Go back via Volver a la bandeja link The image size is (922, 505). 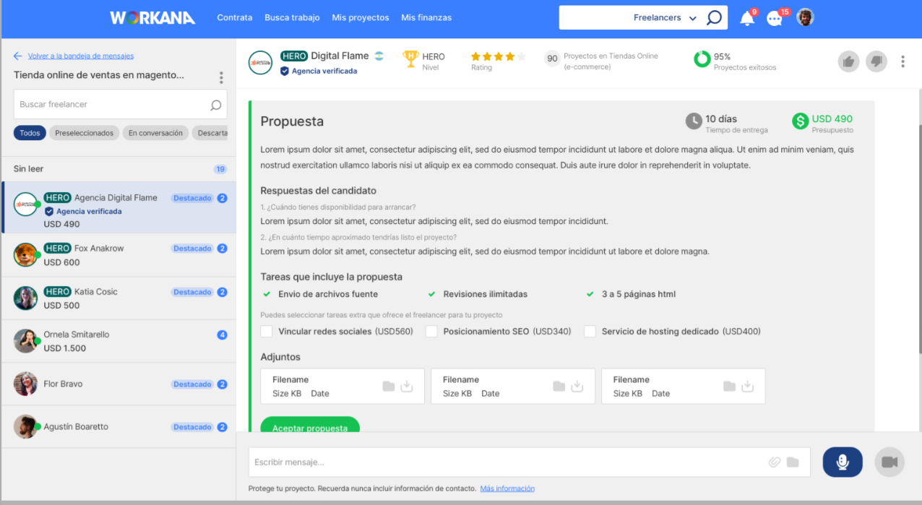tap(80, 56)
